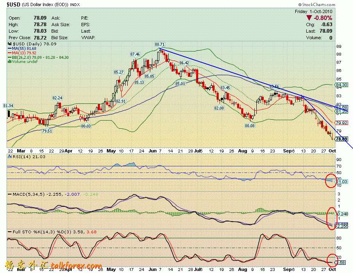Click the RSI(14) 21.03 panel title

[x=27, y=157]
